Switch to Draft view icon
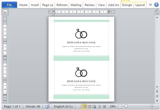 pos(105,106)
